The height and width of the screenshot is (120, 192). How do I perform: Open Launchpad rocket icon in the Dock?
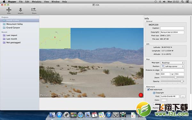(66, 115)
